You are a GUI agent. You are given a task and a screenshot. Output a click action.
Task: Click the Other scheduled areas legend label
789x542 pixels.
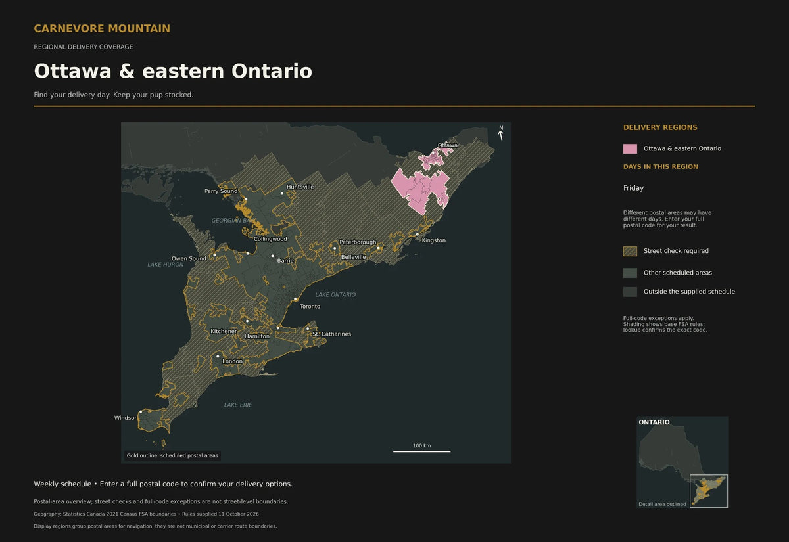click(678, 273)
